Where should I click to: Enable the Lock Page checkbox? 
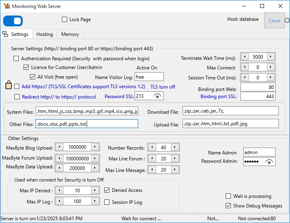tap(65, 20)
